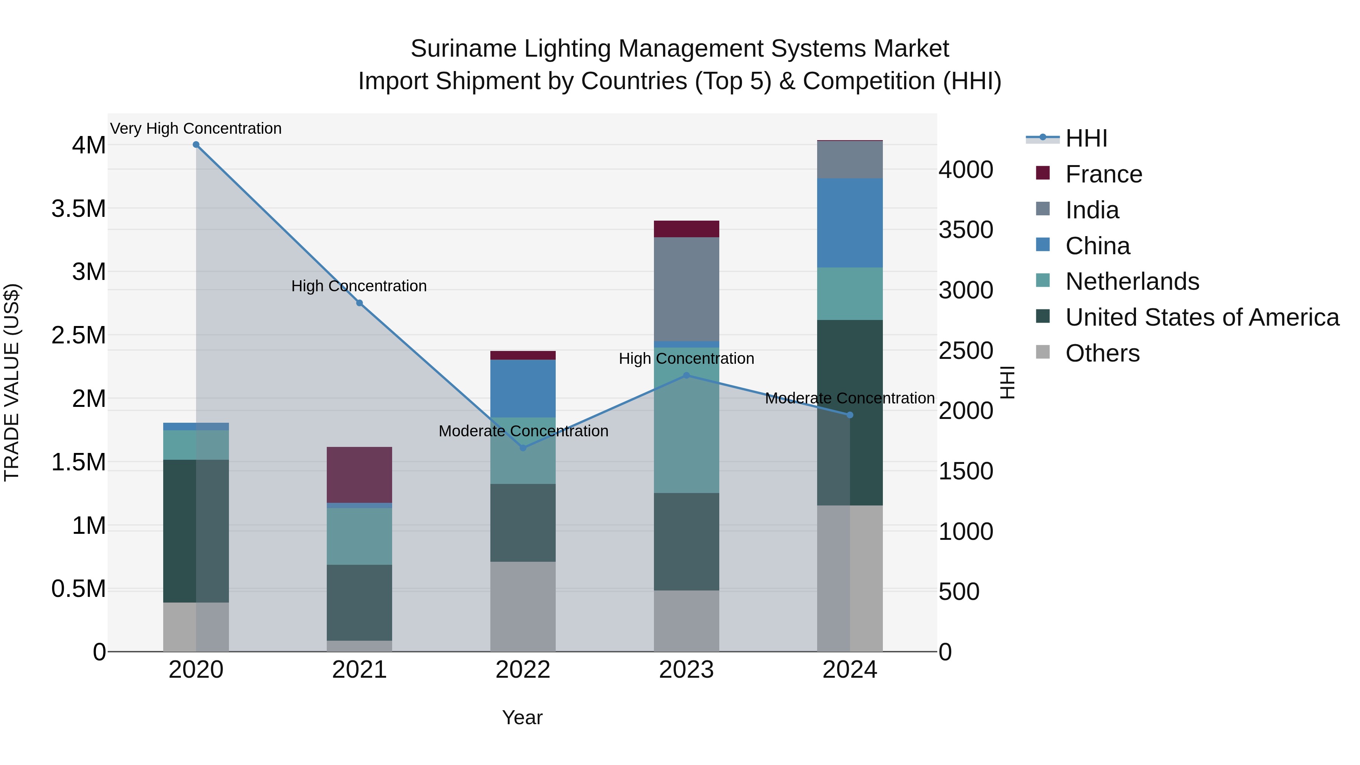Click the 'Year' x-axis title

coord(522,717)
